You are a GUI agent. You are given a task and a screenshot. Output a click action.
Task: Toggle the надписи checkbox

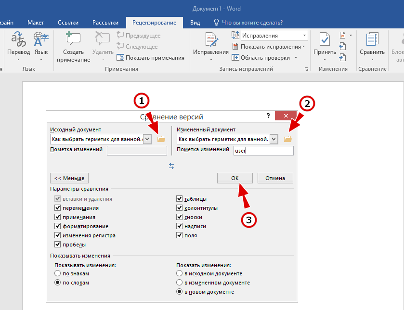coord(179,226)
